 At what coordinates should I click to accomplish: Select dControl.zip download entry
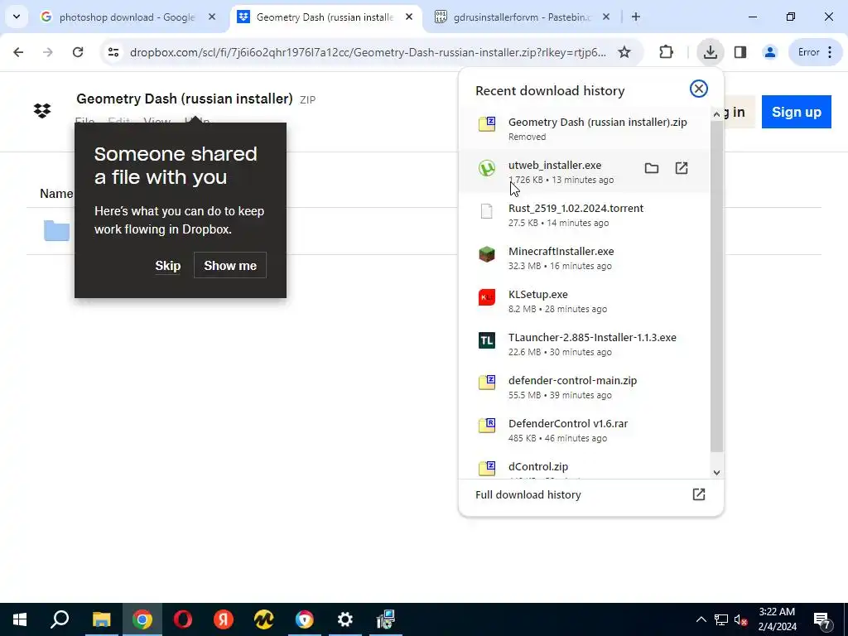(584, 465)
